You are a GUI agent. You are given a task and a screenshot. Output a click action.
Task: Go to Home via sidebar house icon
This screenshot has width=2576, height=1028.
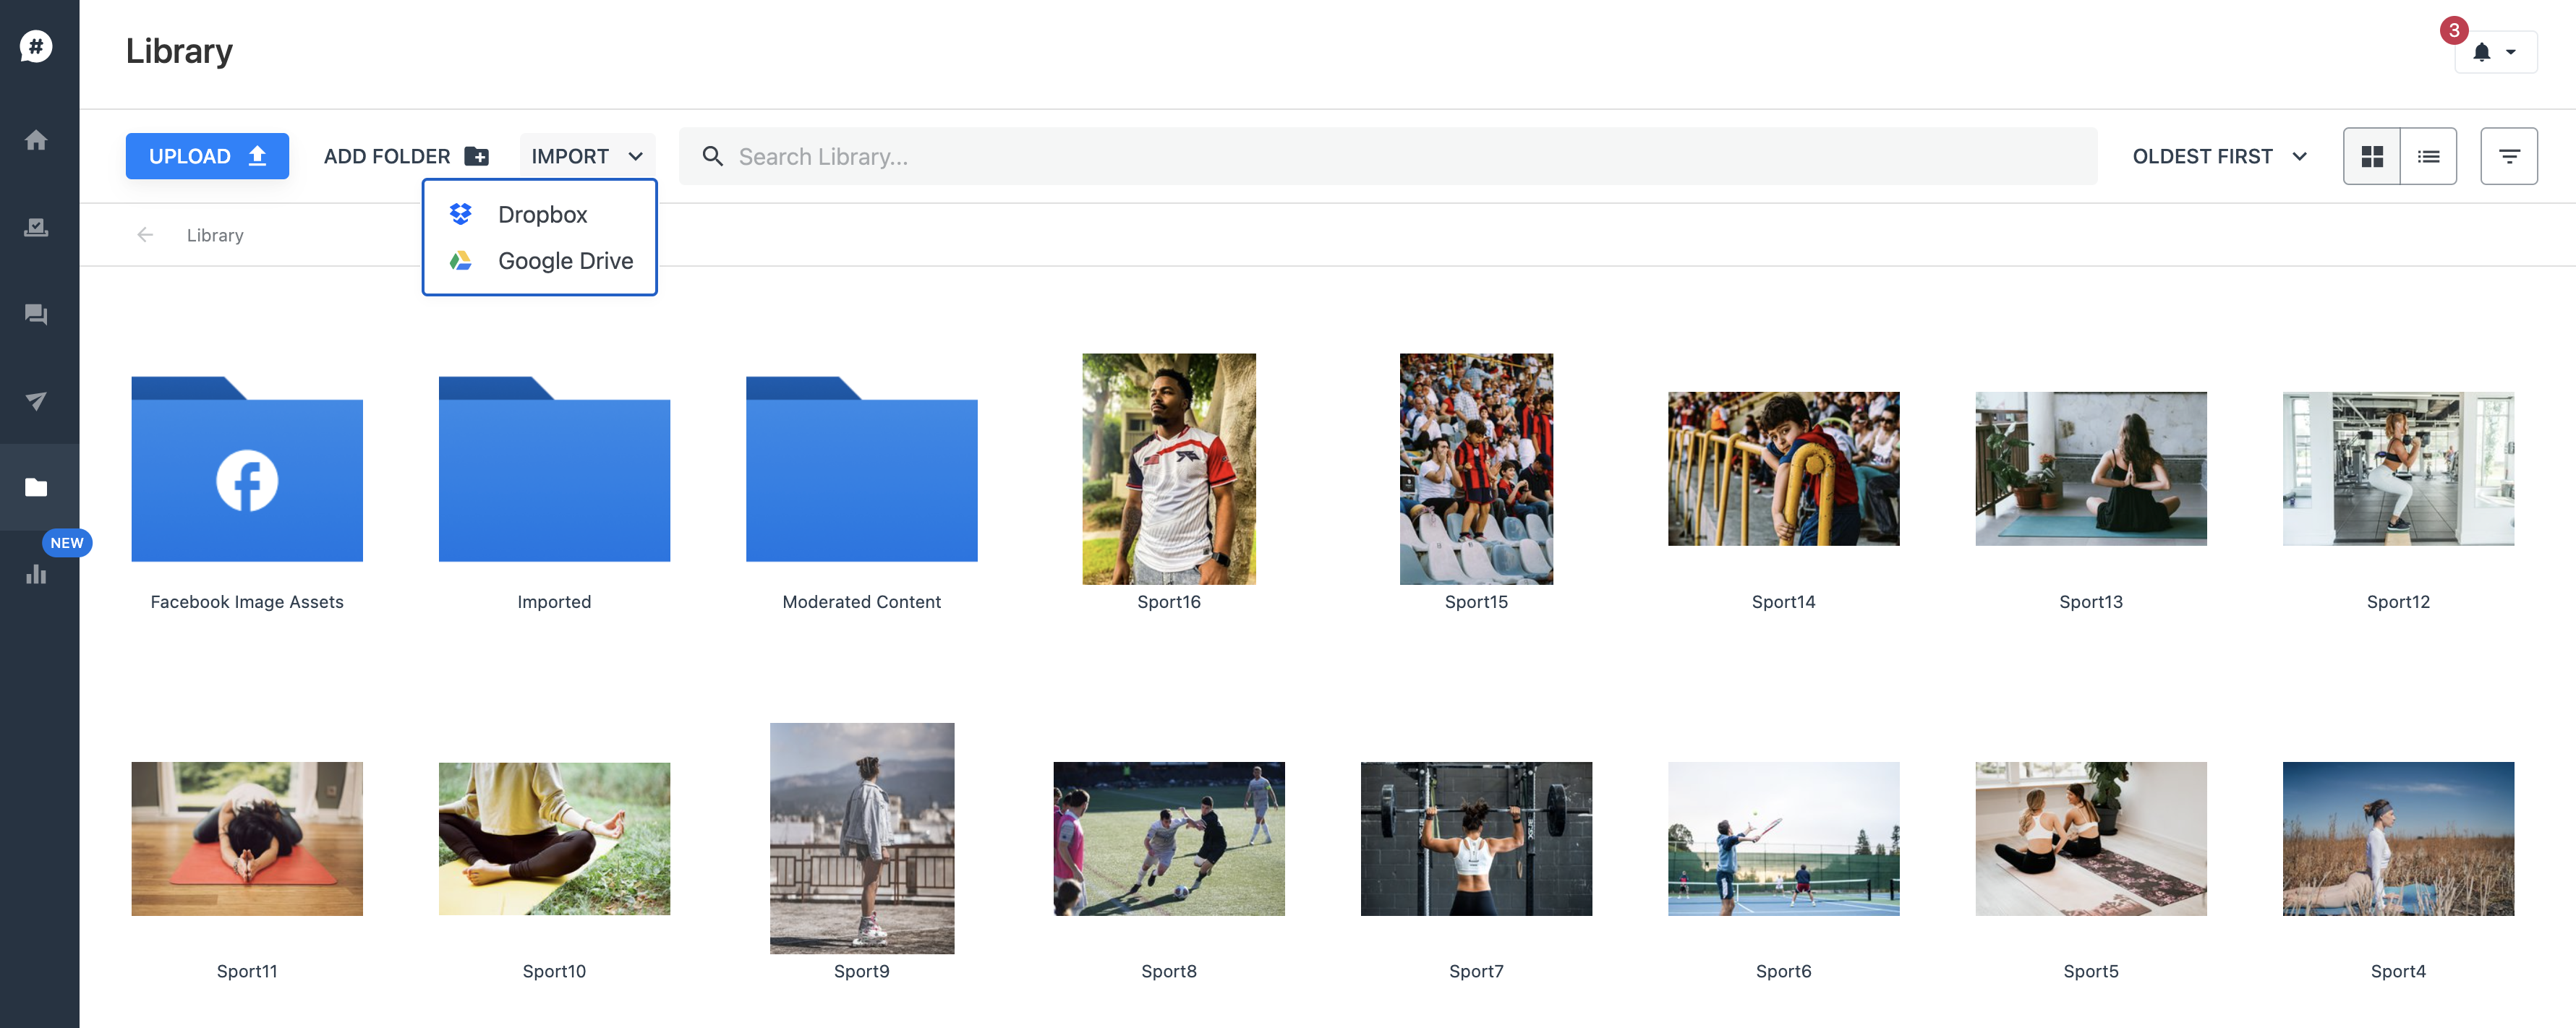(x=36, y=140)
